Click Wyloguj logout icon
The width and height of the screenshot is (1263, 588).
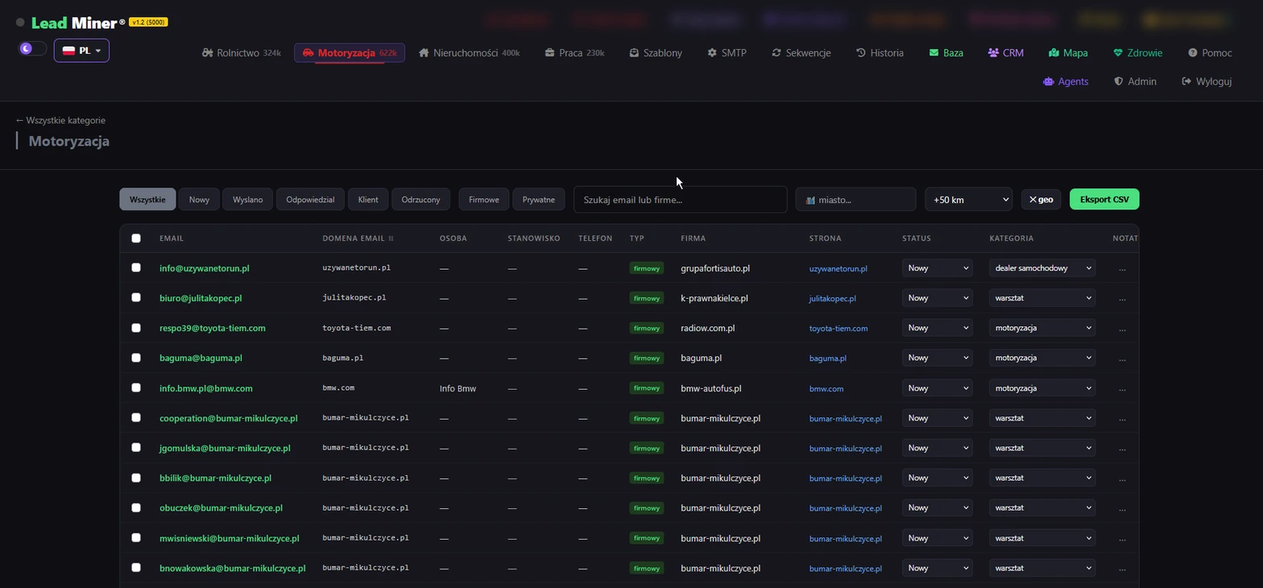click(x=1186, y=81)
